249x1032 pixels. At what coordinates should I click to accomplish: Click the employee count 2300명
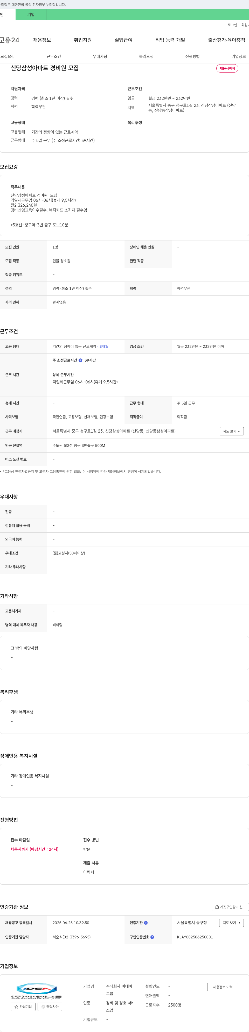pyautogui.click(x=175, y=1005)
